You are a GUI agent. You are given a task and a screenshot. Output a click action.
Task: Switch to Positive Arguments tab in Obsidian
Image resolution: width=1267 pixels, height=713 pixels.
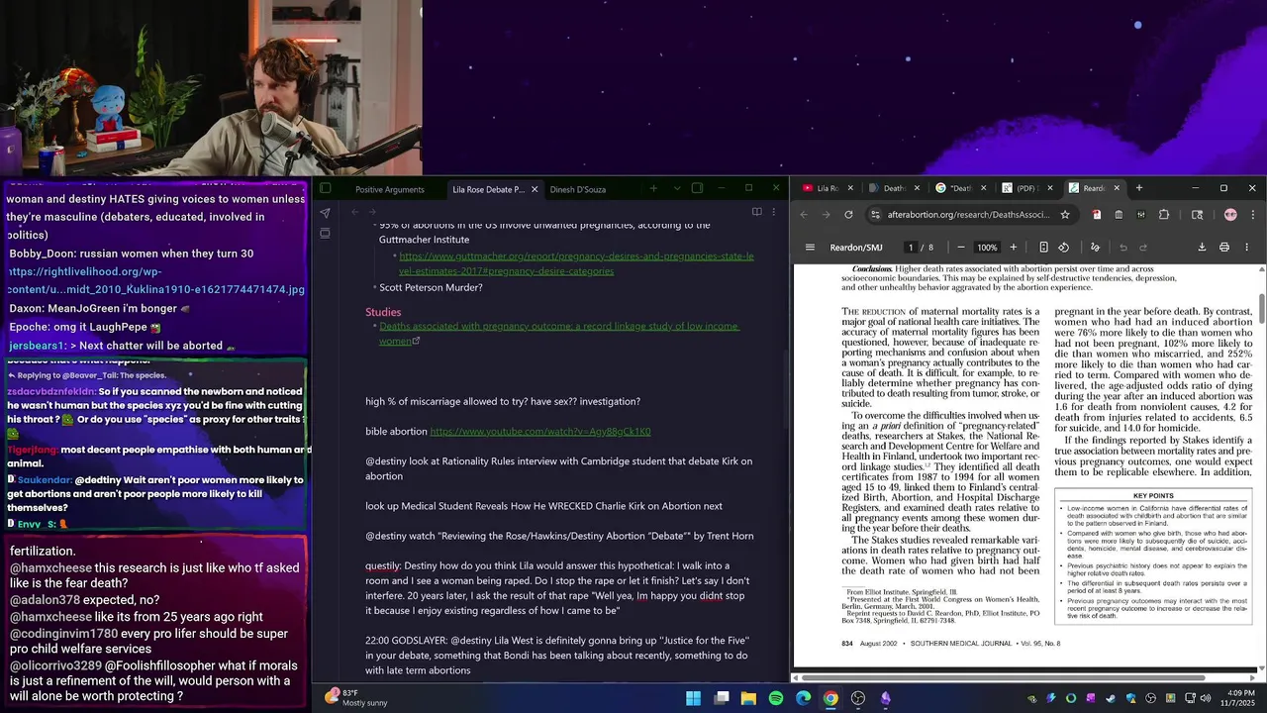pos(390,189)
